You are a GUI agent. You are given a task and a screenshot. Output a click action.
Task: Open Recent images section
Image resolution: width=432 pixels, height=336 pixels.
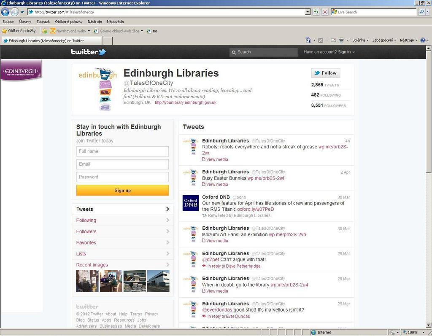123,265
